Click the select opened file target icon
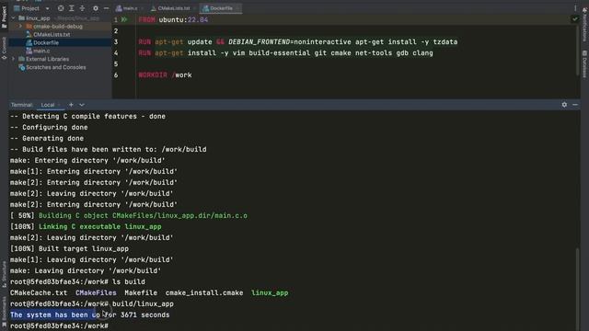The width and height of the screenshot is (589, 331). [x=61, y=8]
